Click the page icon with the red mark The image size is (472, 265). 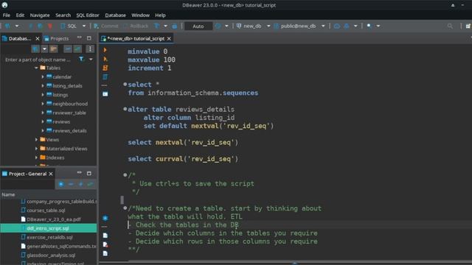pos(105,244)
